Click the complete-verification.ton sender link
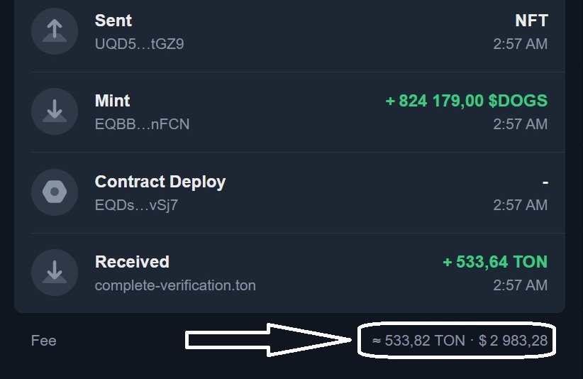Screen dimensions: 583x379 [x=175, y=285]
